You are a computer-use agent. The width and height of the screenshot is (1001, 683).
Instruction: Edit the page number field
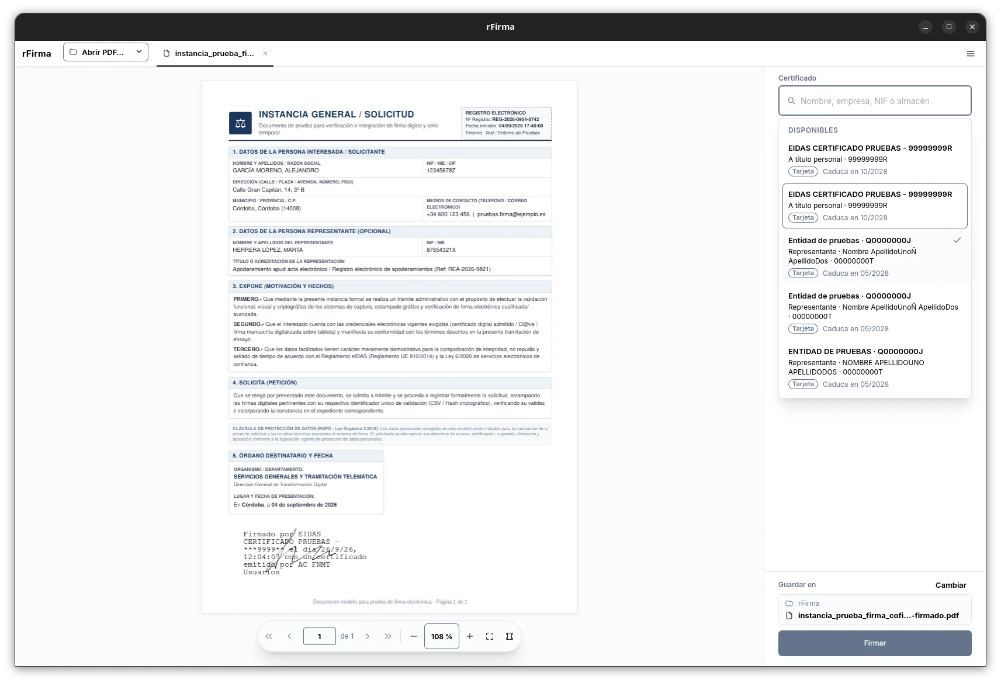point(320,636)
